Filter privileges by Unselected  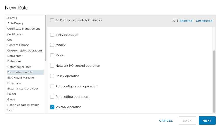pyautogui.click(x=204, y=21)
